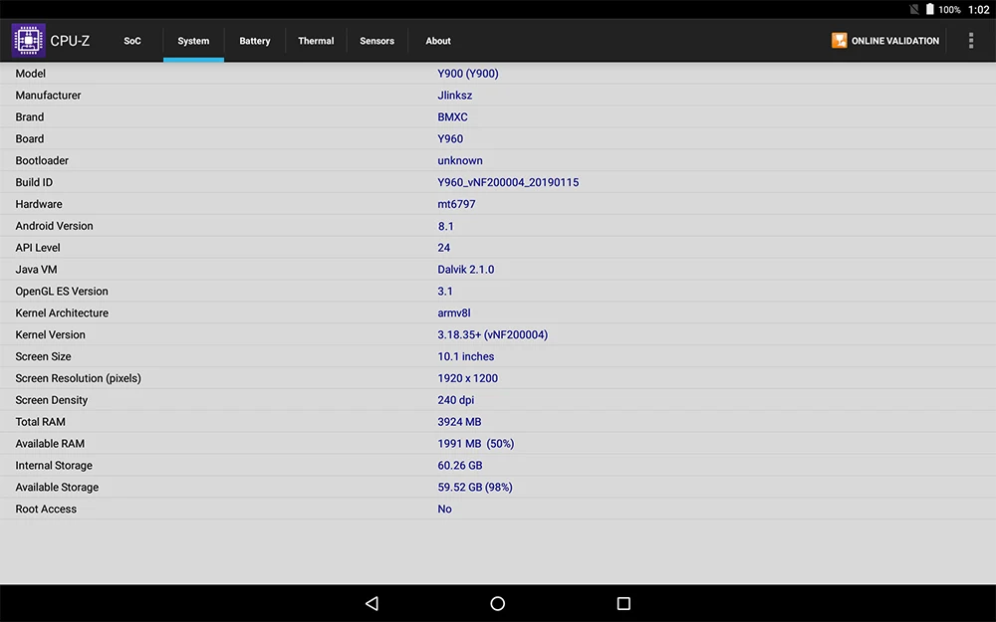996x622 pixels.
Task: Go to the Sensors tab
Action: click(x=376, y=41)
